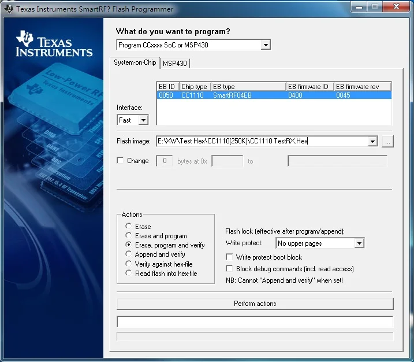
Task: Select the Erase radio button
Action: pyautogui.click(x=129, y=226)
